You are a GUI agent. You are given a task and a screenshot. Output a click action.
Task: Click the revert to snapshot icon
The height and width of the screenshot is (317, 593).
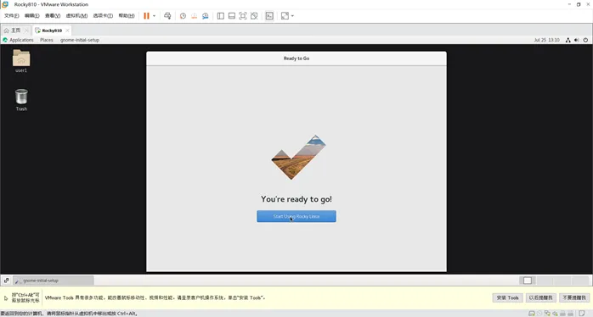(x=194, y=16)
